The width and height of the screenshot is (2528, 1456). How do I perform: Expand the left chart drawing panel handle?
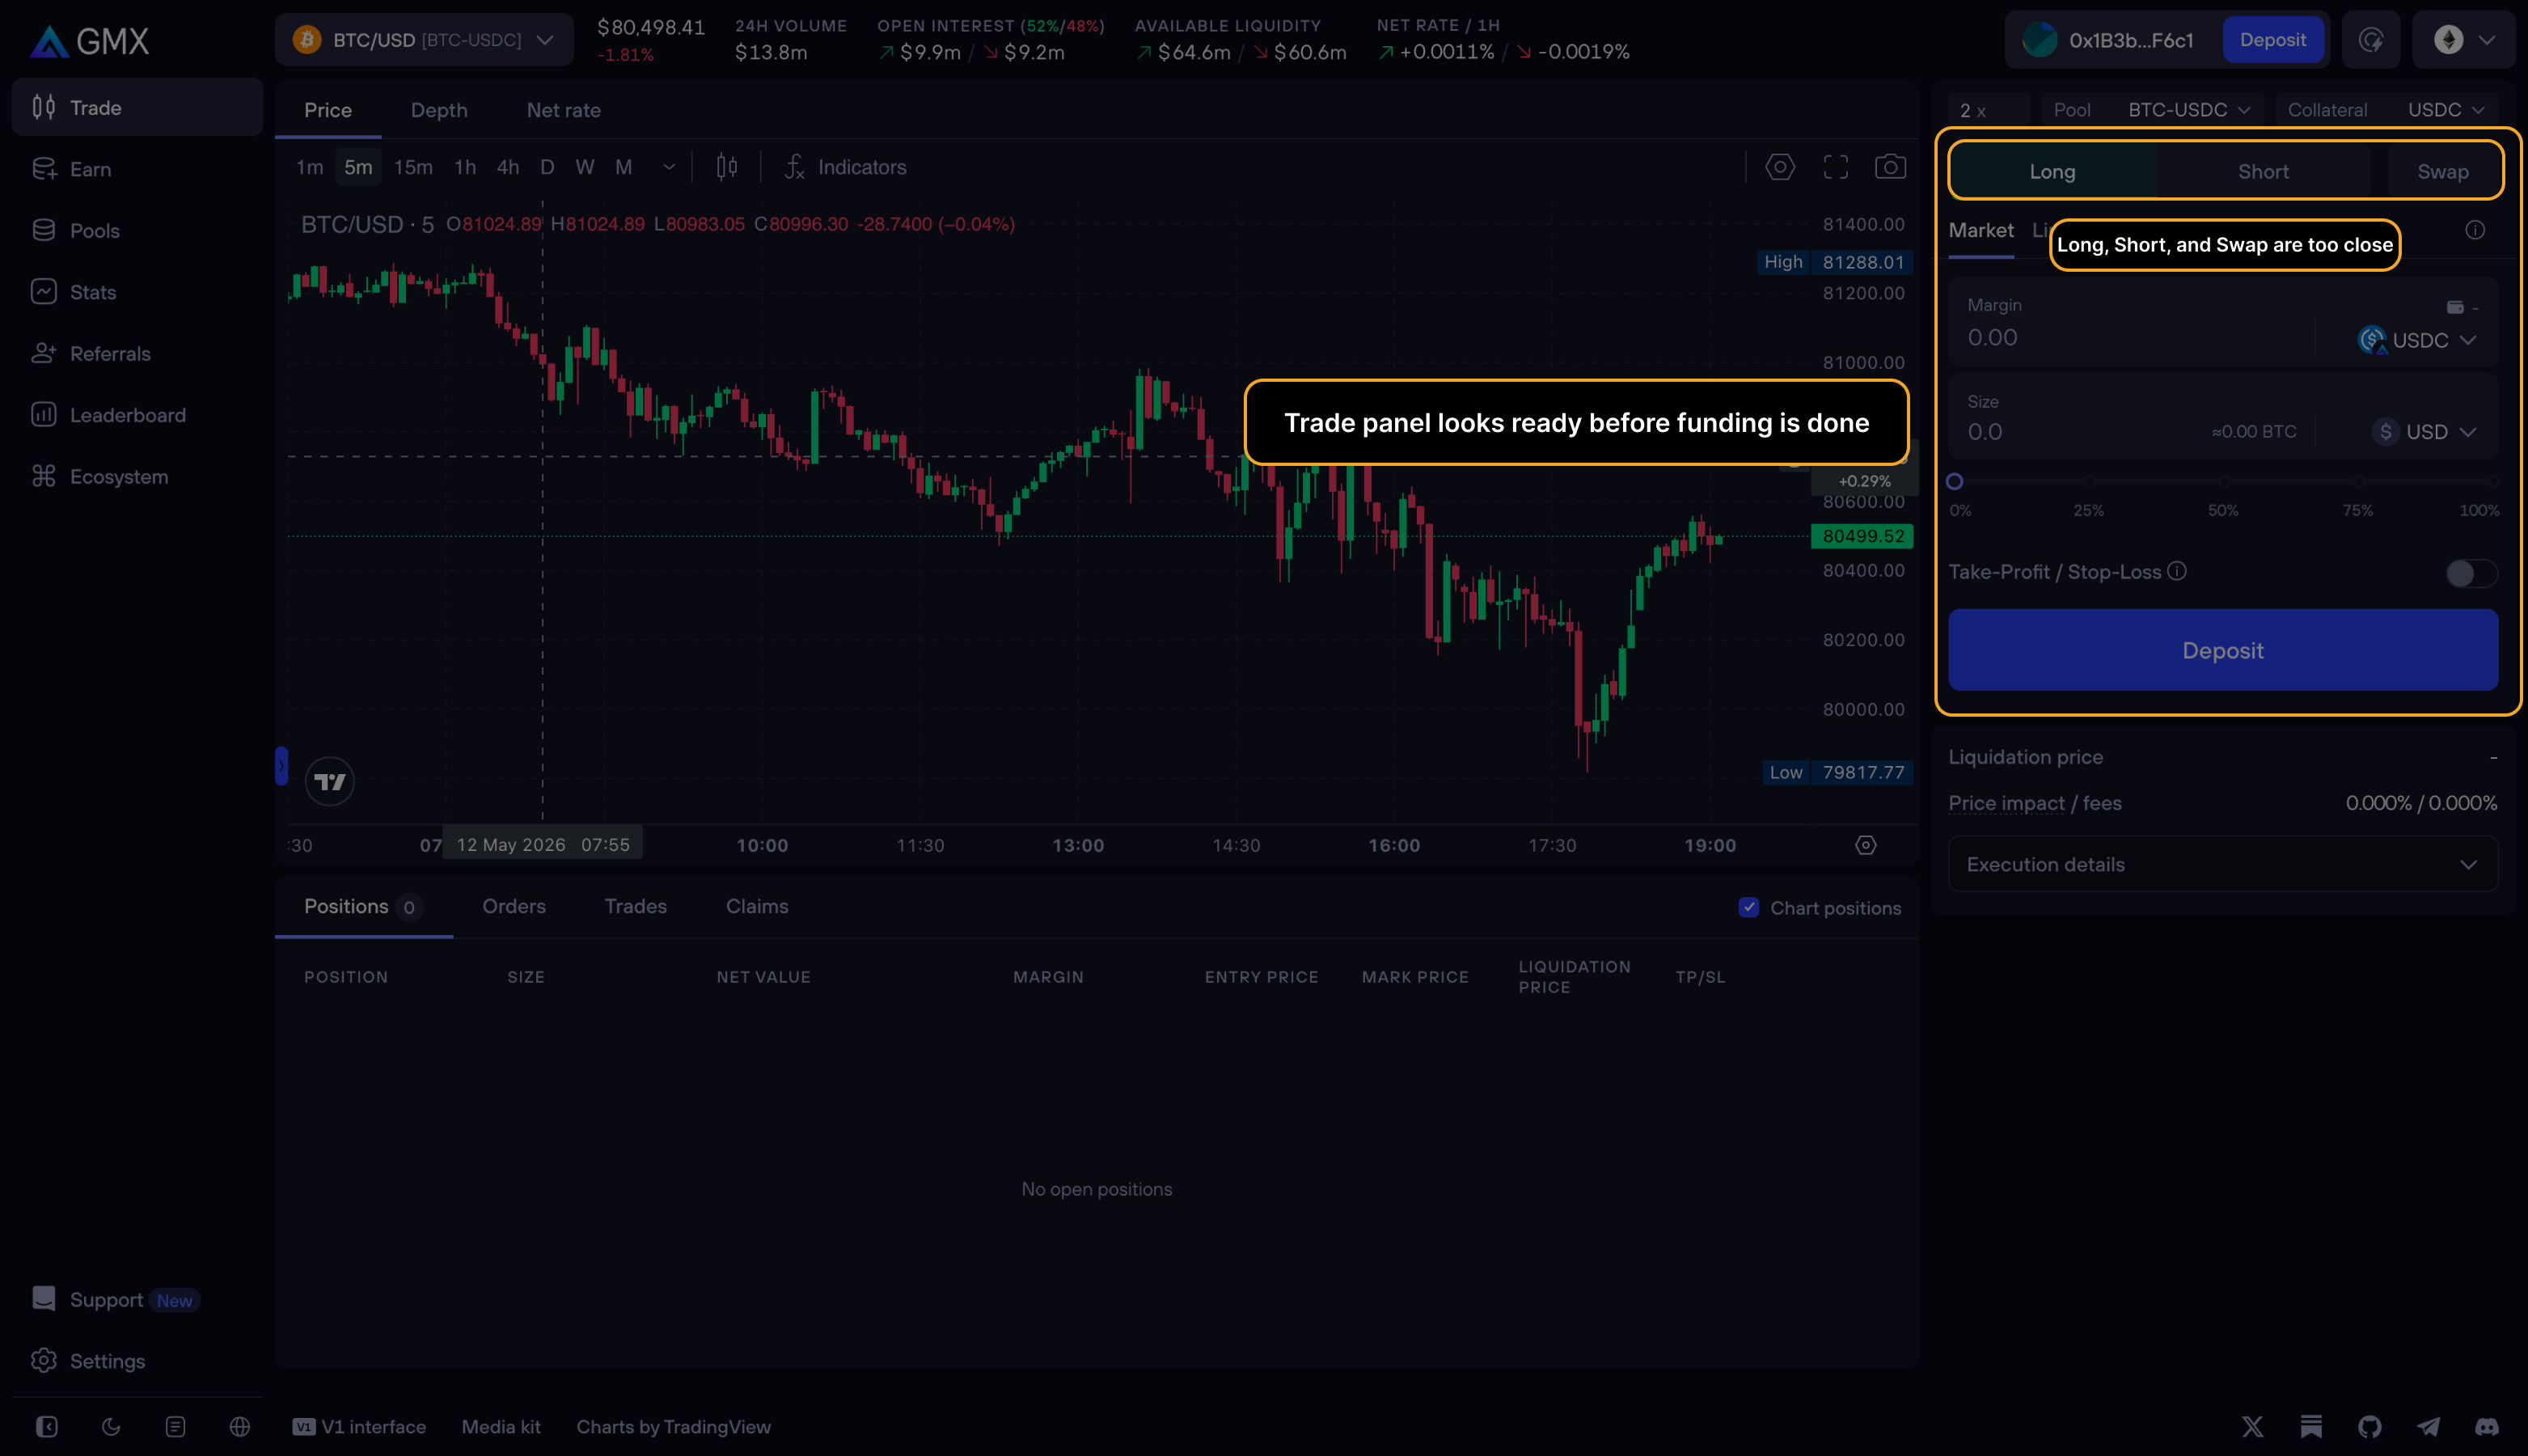pyautogui.click(x=282, y=766)
